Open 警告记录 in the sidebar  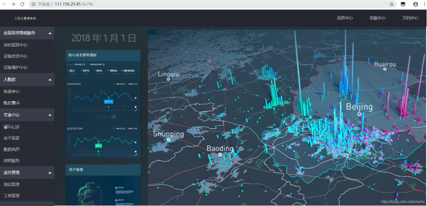(12, 127)
